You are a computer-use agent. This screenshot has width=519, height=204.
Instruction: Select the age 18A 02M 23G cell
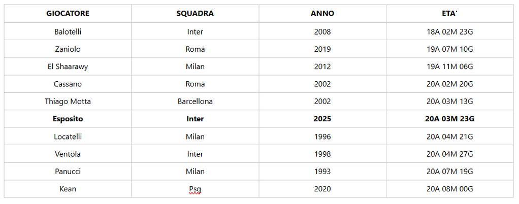point(449,31)
